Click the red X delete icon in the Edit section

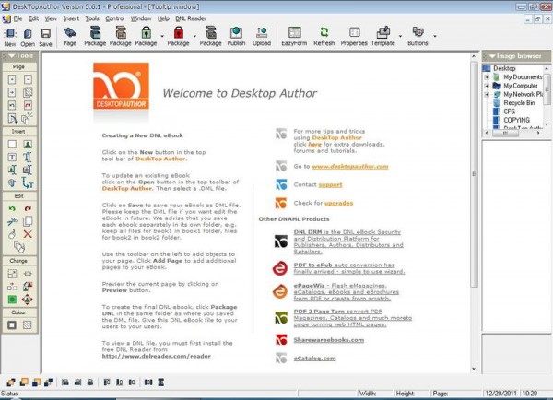pyautogui.click(x=28, y=234)
